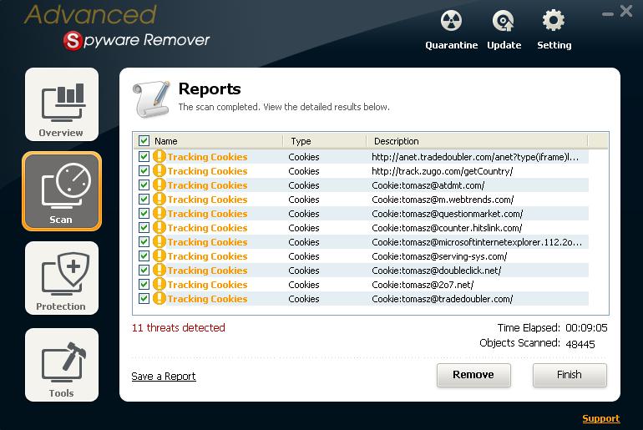Screen dimensions: 643x430
Task: Click the Reports scroll-and-pen icon
Action: (x=151, y=99)
